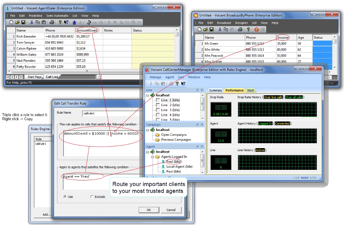
Task: Click the horizontal scrollbar under AgentDialer call list
Action: [x=86, y=71]
